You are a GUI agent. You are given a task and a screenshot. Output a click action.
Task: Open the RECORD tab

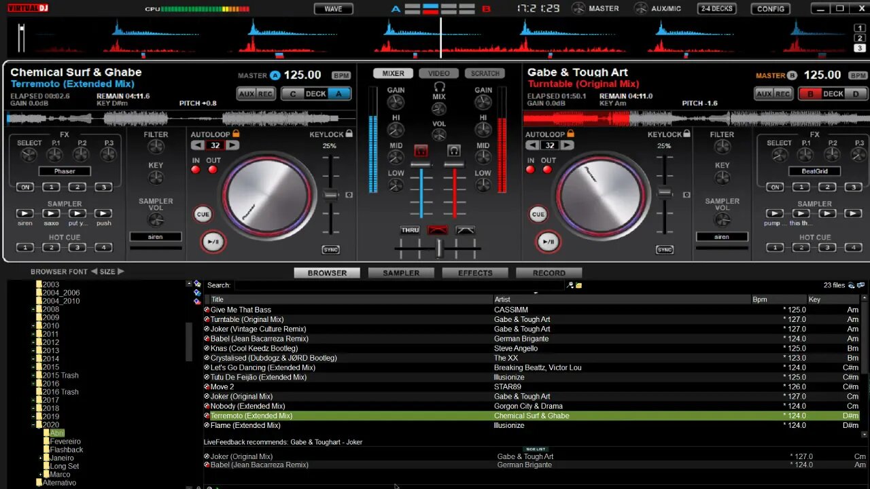(x=549, y=273)
